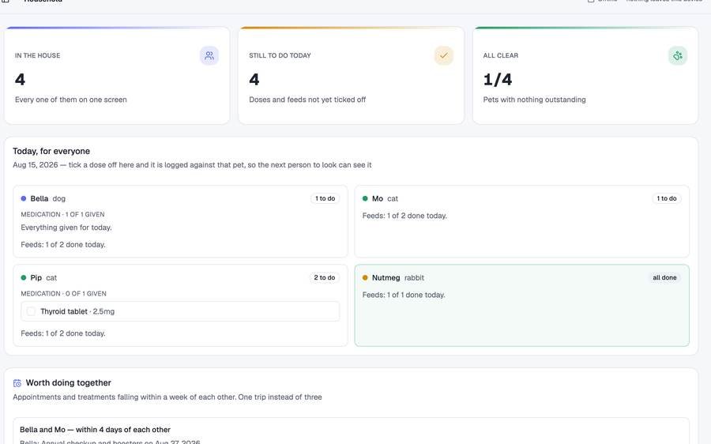The width and height of the screenshot is (711, 444).
Task: Click 'Pets with nothing outstanding' text
Action: [535, 100]
